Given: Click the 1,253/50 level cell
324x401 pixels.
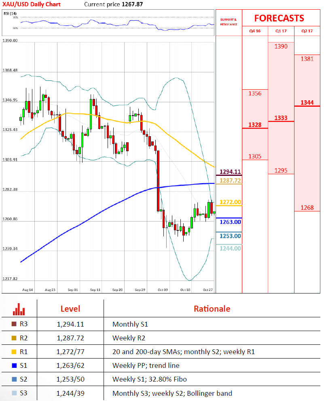Looking at the screenshot, I should [x=70, y=380].
